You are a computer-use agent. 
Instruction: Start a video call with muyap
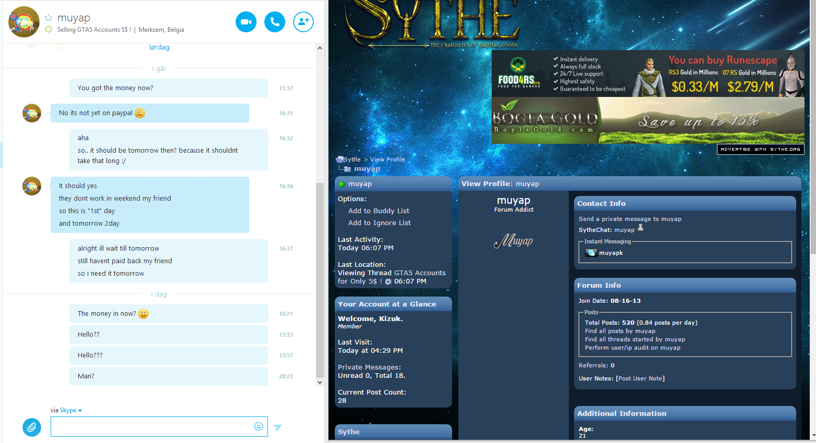(x=246, y=22)
